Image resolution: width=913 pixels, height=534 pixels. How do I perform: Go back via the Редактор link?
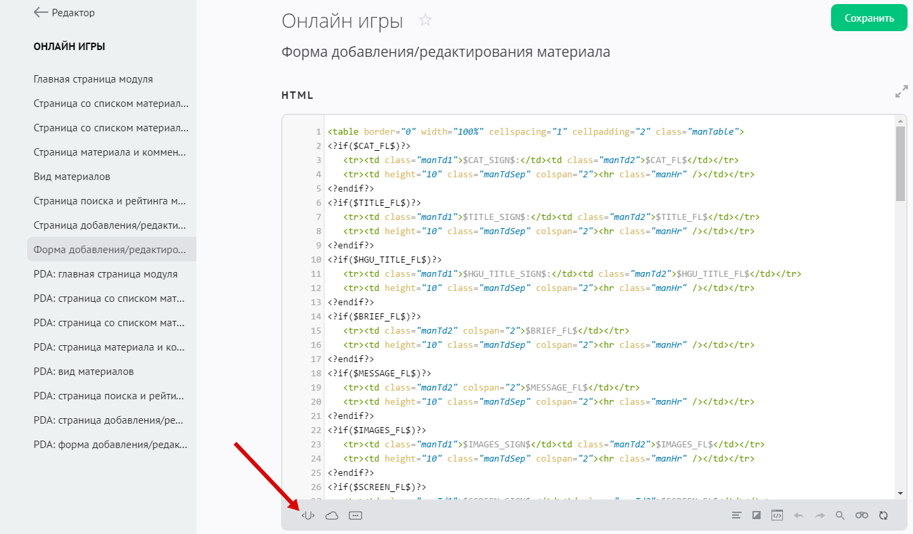point(64,13)
